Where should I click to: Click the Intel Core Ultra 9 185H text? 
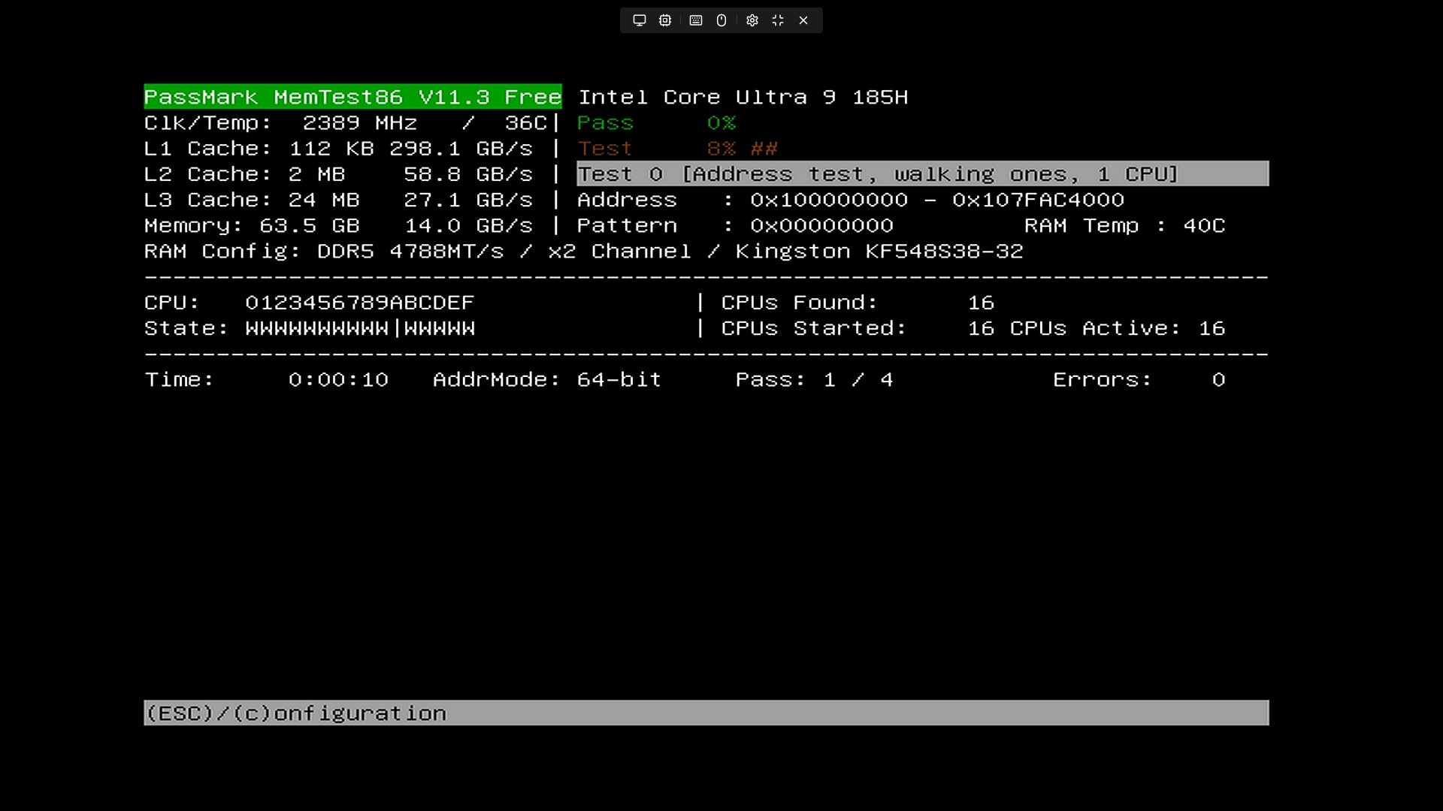[x=743, y=97]
